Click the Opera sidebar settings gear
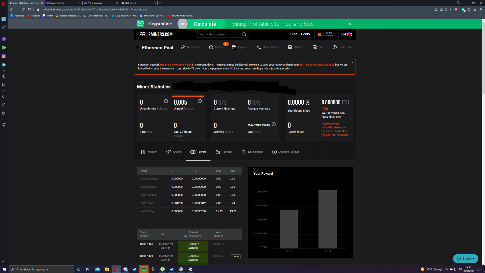This screenshot has width=485, height=273. pyautogui.click(x=4, y=113)
